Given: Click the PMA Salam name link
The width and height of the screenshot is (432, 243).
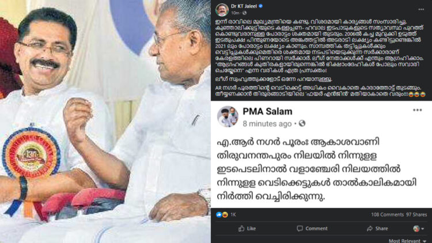Looking at the screenshot, I should point(267,111).
